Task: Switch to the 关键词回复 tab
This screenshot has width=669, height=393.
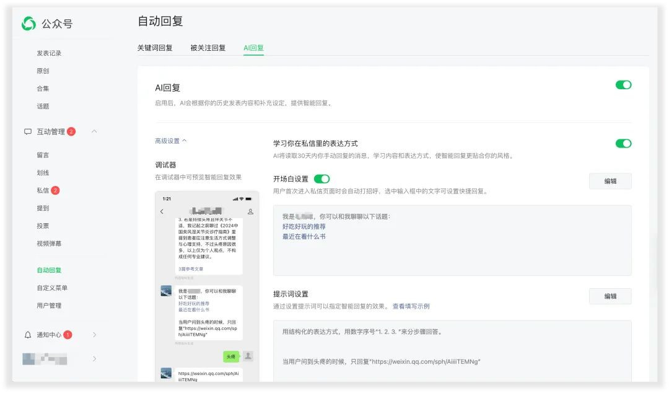Action: (155, 48)
